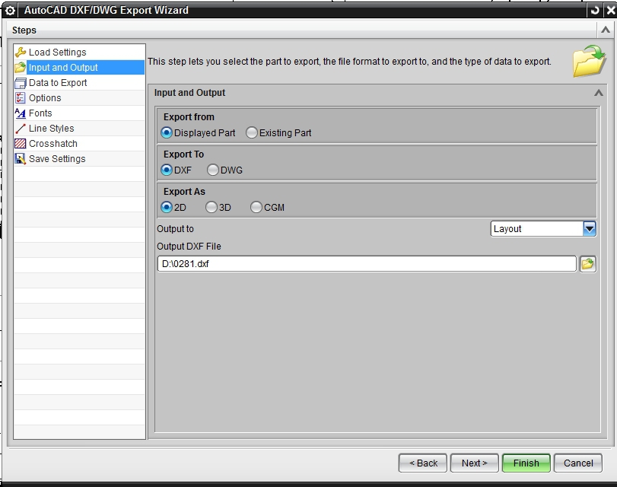Viewport: 617px width, 487px height.
Task: Choose DWG as export format
Action: coord(212,170)
